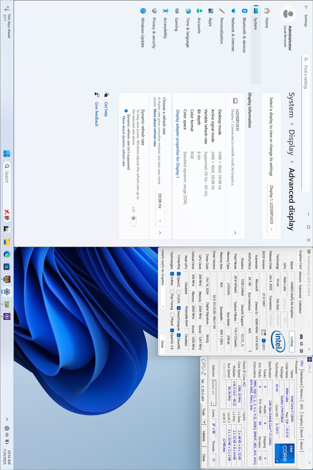Open the SPD tab in CPU-Z
Image resolution: width=313 pixels, height=470 pixels.
301,407
